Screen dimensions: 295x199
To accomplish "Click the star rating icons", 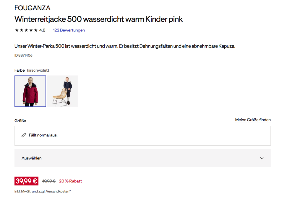I will [26, 30].
